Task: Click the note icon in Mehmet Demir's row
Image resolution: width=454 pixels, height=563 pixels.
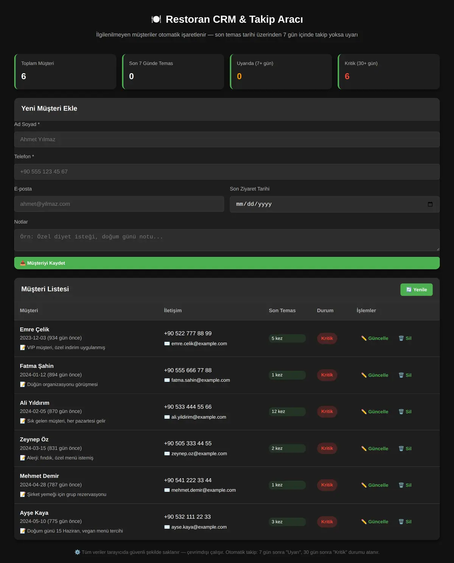Action: (x=23, y=494)
